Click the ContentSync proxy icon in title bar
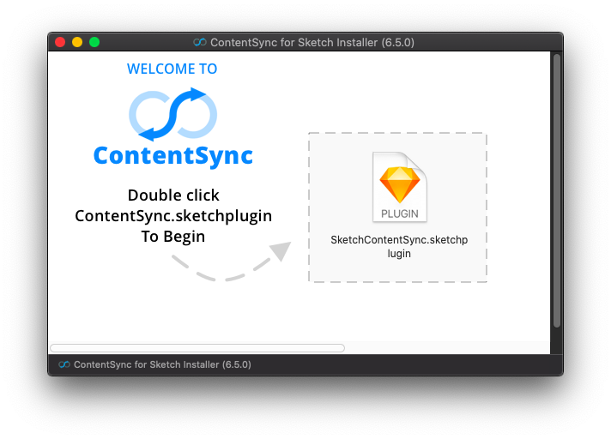The width and height of the screenshot is (611, 439). pos(200,42)
